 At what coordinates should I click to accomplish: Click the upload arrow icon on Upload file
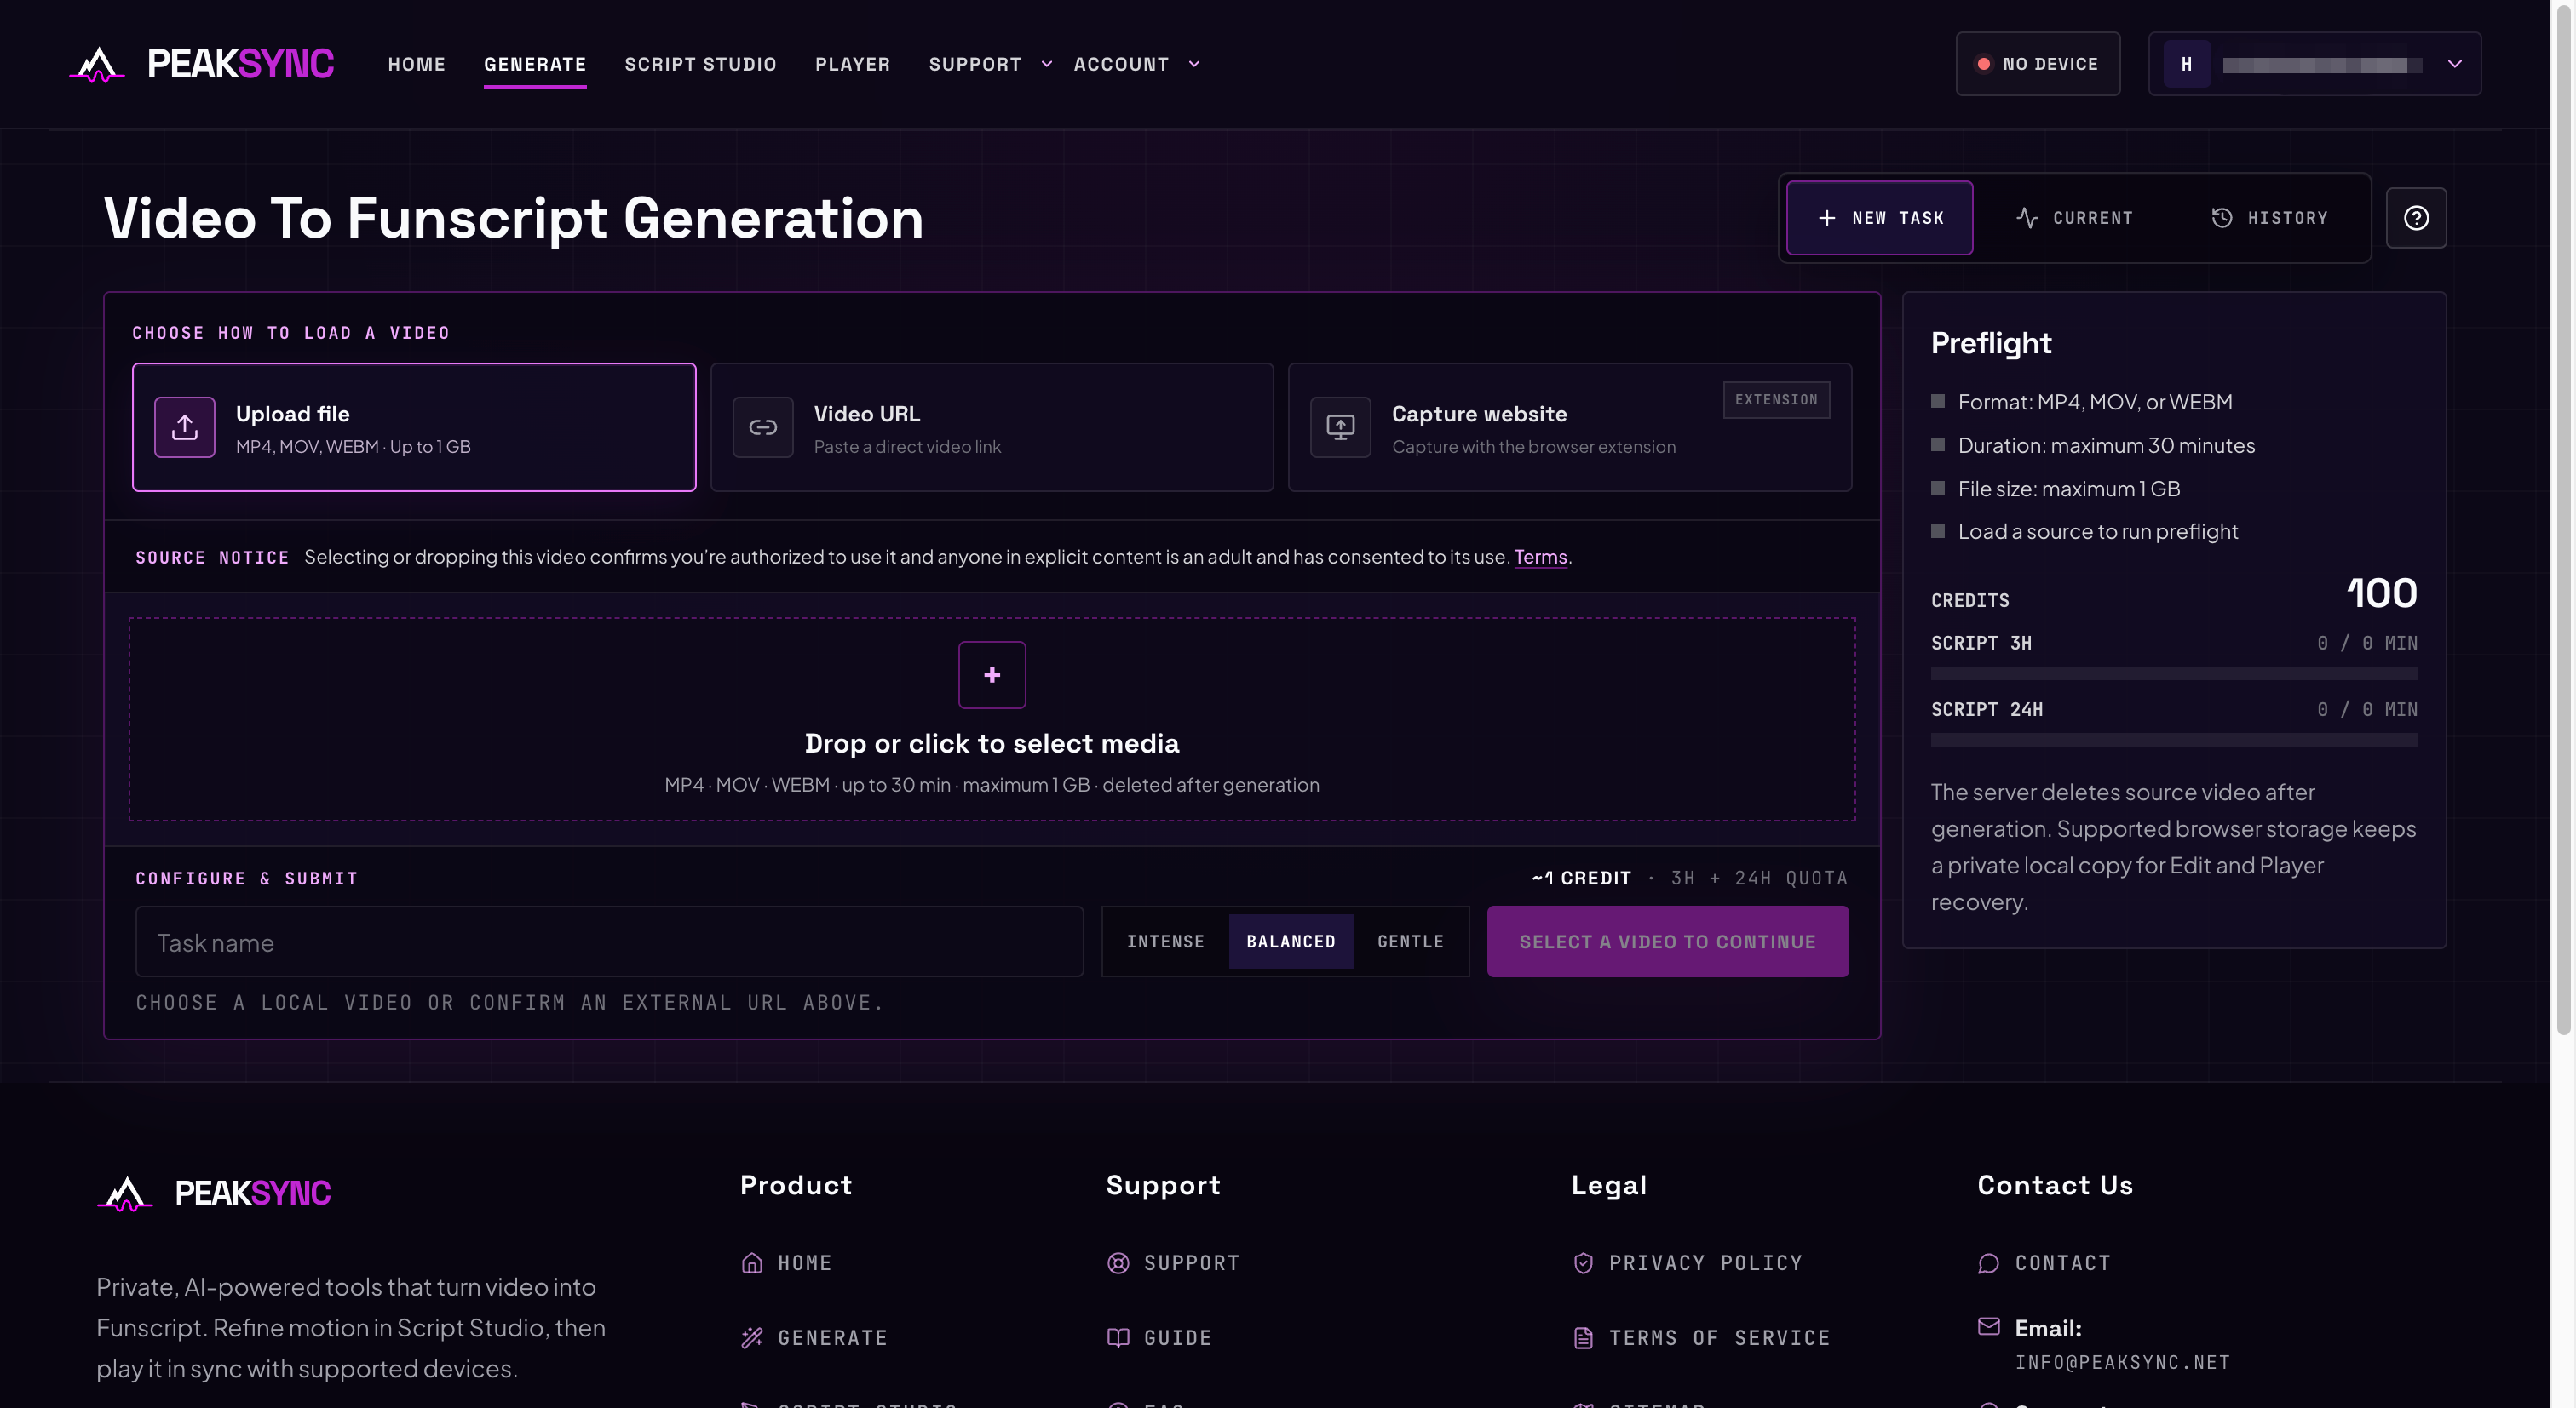click(185, 426)
